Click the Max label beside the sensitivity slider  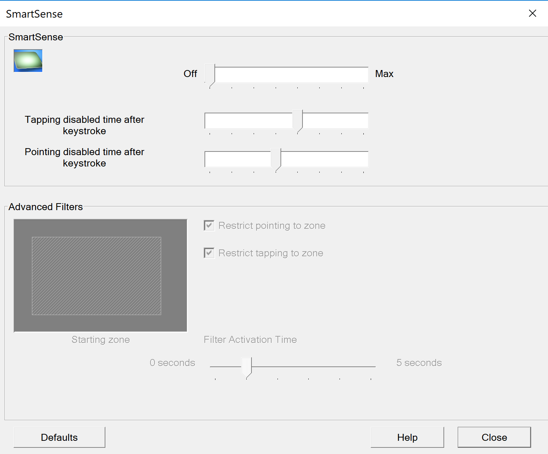point(384,74)
